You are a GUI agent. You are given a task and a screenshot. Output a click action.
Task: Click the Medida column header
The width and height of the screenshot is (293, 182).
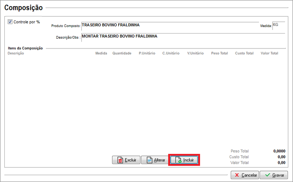click(x=101, y=53)
